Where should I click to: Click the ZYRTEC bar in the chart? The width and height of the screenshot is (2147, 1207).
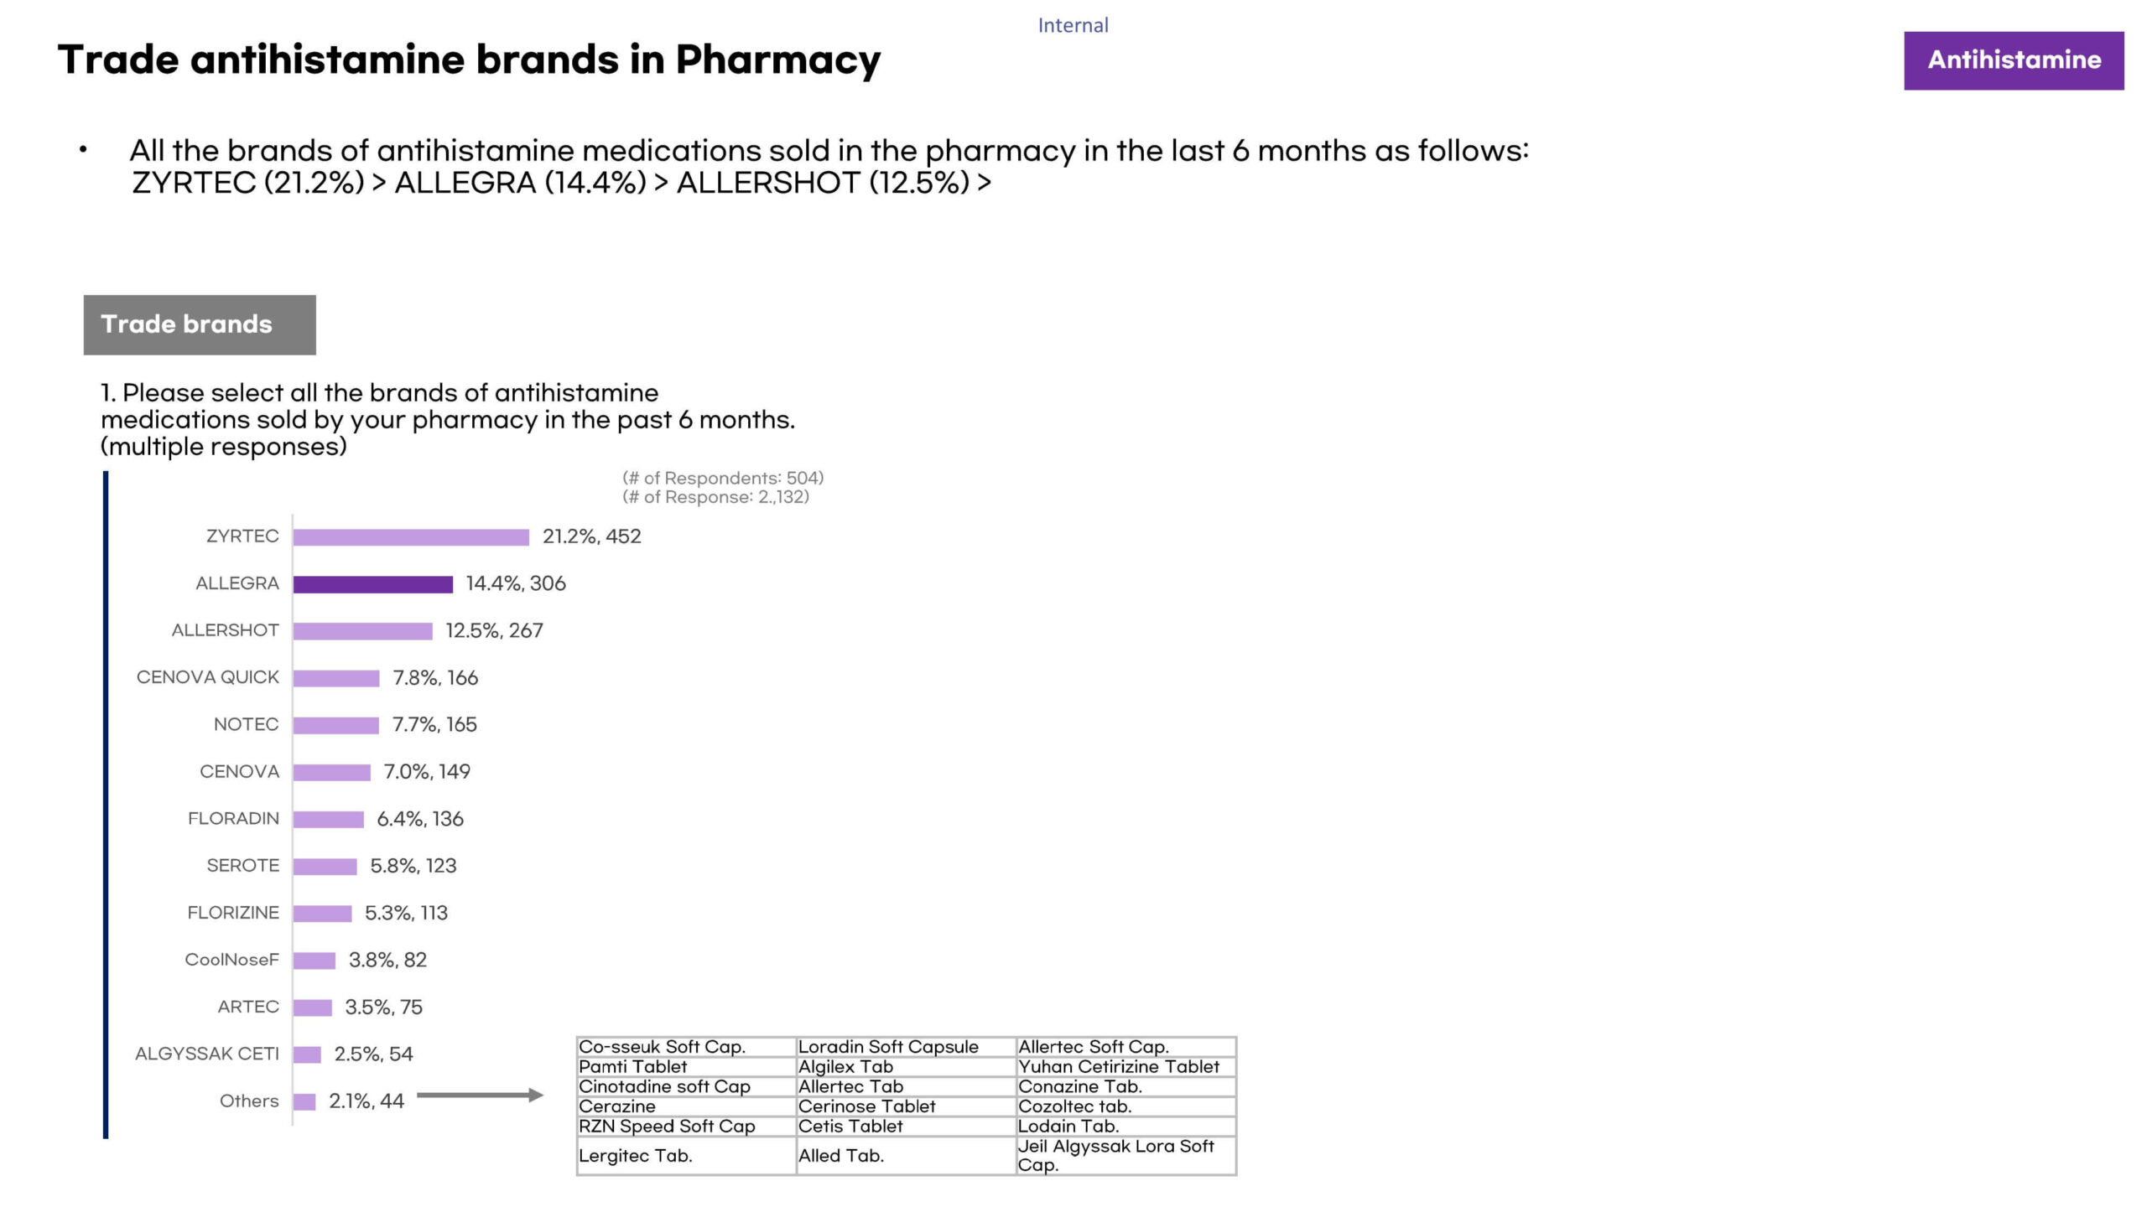coord(411,537)
